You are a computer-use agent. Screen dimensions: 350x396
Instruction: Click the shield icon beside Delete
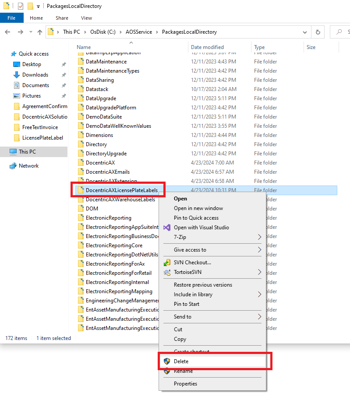(x=166, y=361)
